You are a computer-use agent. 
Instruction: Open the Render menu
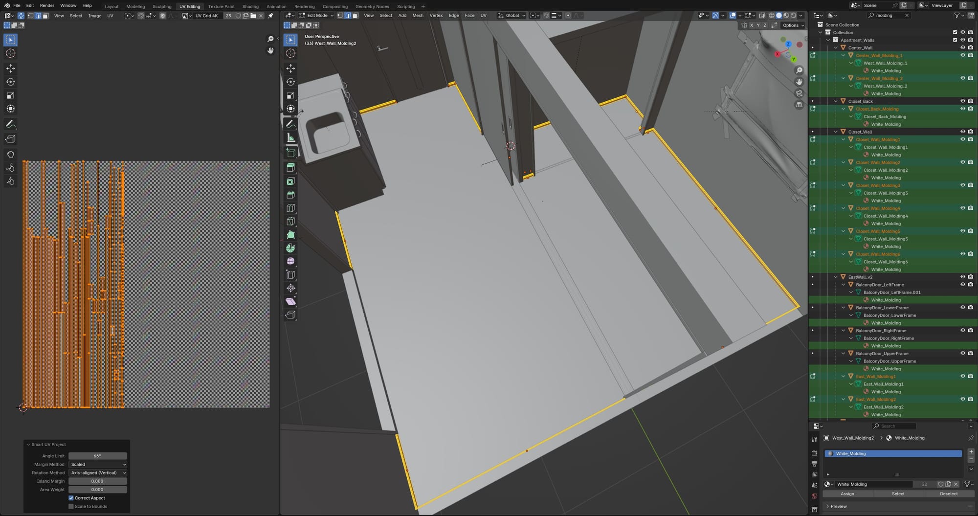[x=47, y=5]
